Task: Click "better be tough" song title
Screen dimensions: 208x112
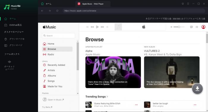Action: 160,103
